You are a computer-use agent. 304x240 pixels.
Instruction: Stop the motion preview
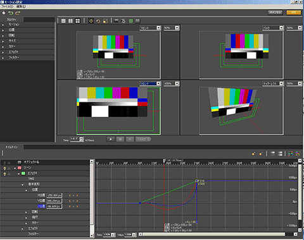pyautogui.click(x=120, y=139)
